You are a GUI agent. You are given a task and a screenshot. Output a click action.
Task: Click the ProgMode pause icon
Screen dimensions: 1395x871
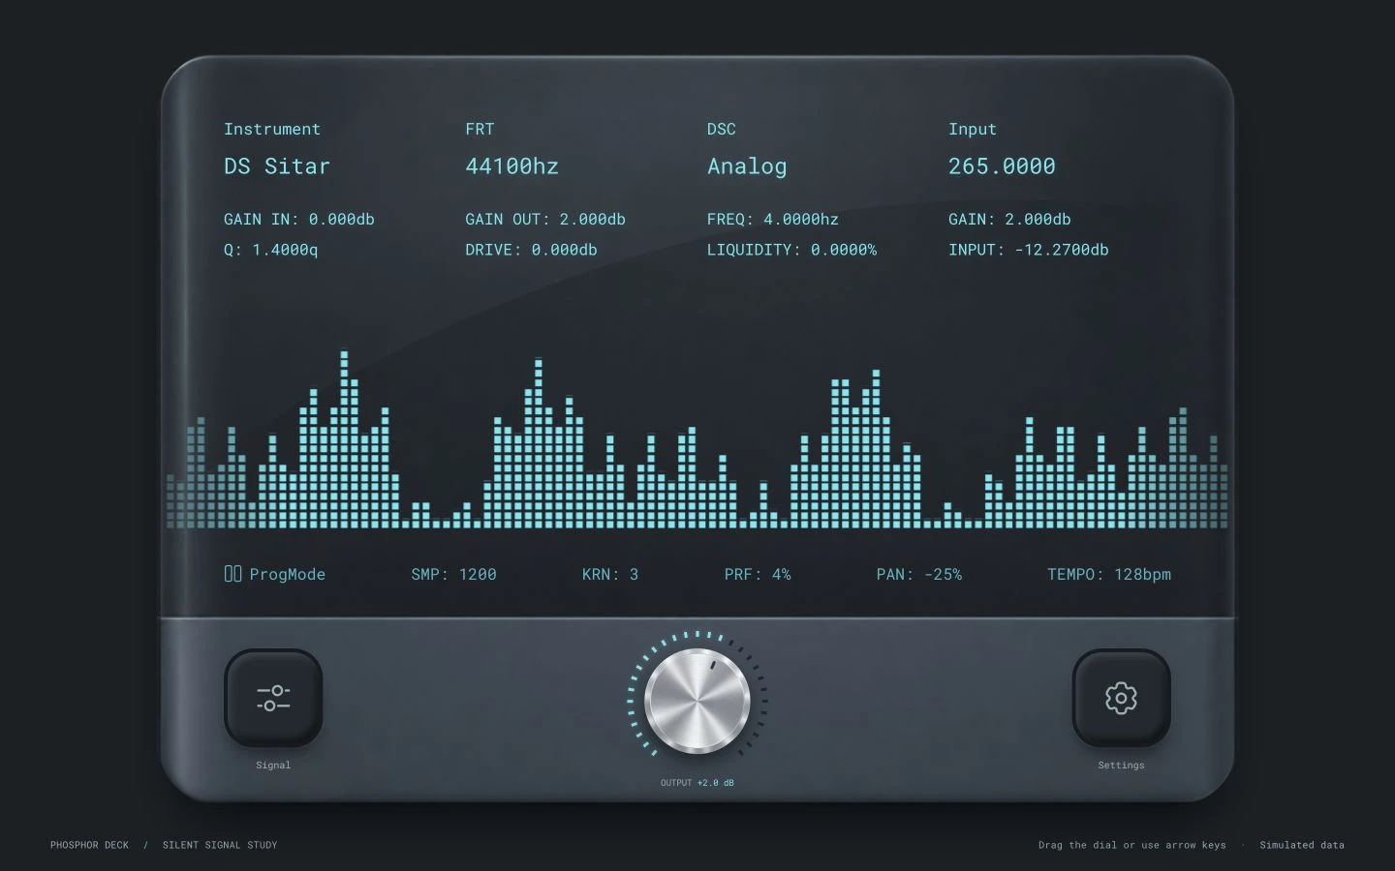pos(232,574)
